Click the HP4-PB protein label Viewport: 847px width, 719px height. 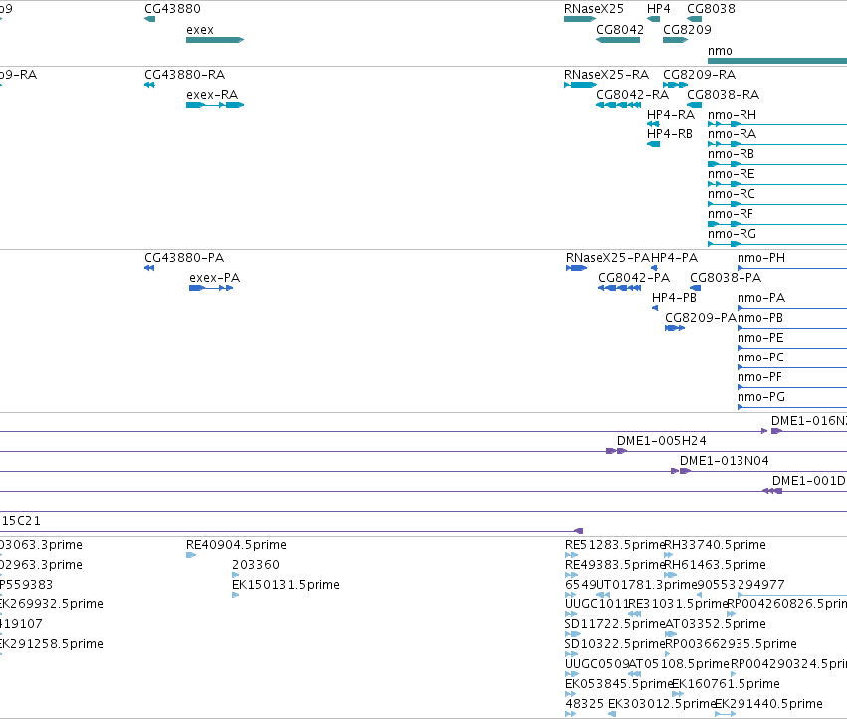point(674,298)
